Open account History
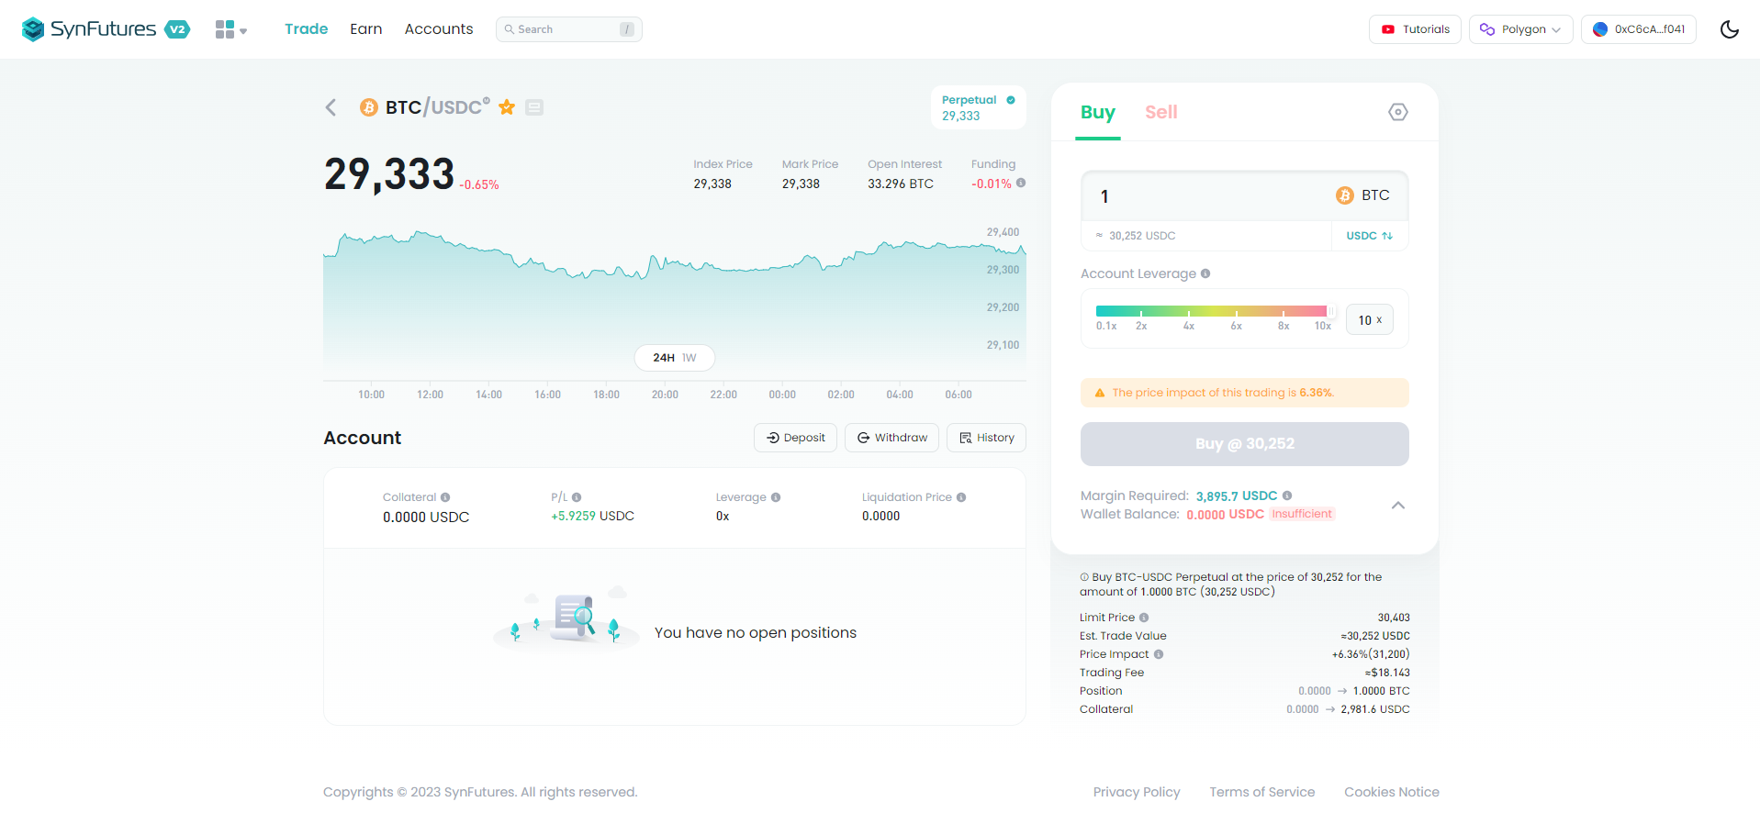Image resolution: width=1760 pixels, height=824 pixels. pos(986,438)
